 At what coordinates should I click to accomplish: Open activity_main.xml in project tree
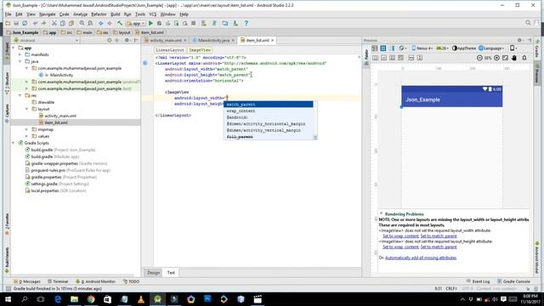pyautogui.click(x=60, y=116)
